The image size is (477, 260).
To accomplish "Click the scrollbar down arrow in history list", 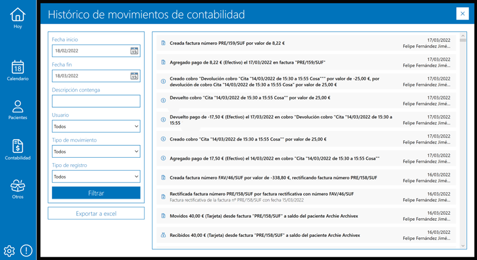I will click(x=463, y=245).
